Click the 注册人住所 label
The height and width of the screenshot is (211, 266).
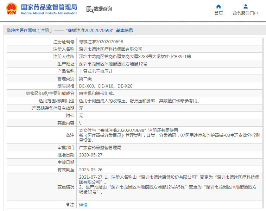(64, 57)
